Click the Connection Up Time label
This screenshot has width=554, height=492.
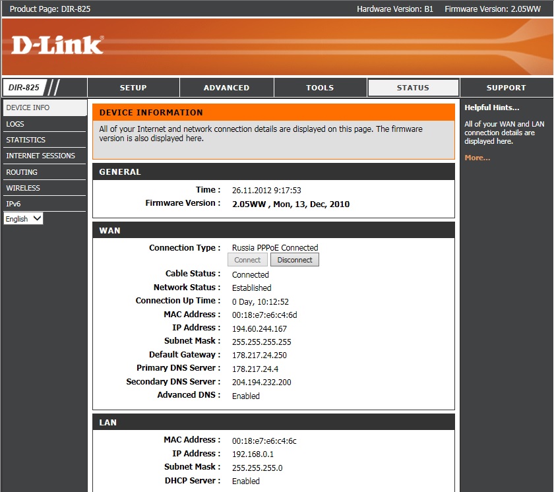tap(178, 301)
